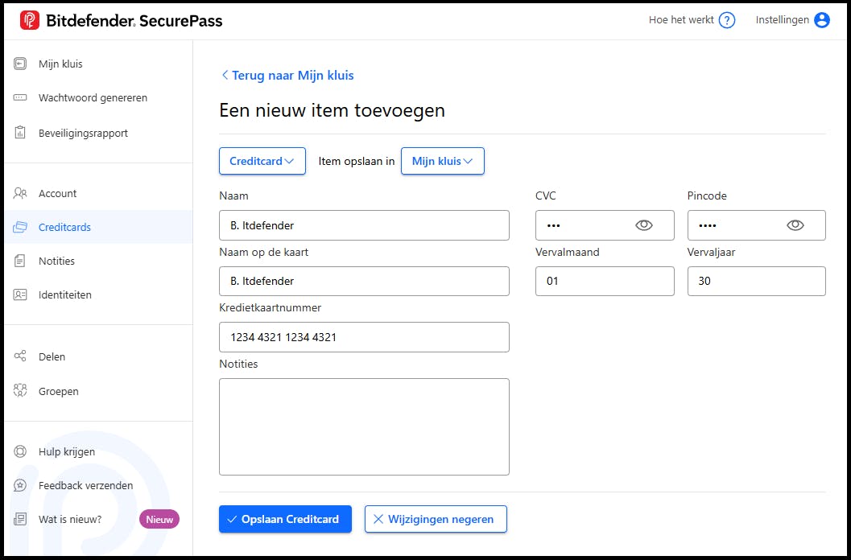The height and width of the screenshot is (560, 851).
Task: Click the Groepen group icon
Action: tap(20, 391)
